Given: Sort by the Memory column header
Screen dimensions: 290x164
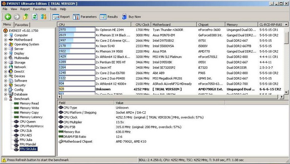Looking at the screenshot, I should (241, 25).
